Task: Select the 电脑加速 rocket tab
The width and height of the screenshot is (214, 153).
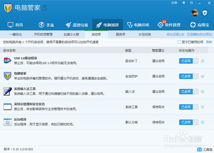Action: click(108, 25)
